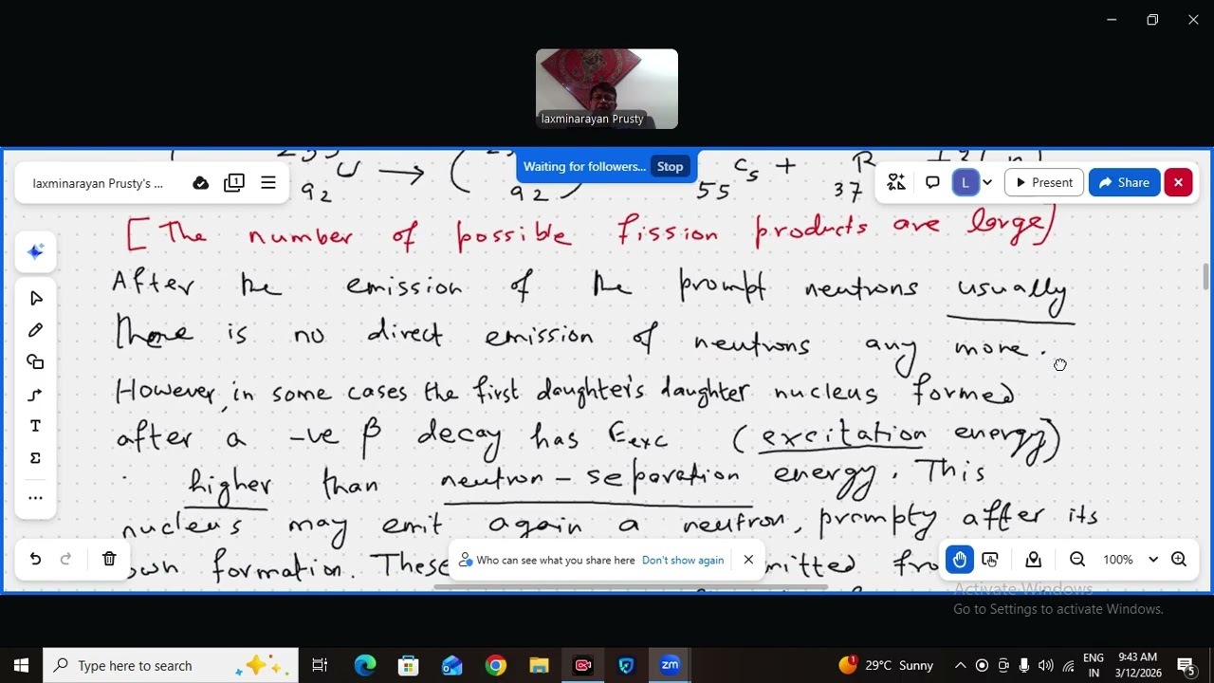Open the Sigma equation tool

click(x=36, y=458)
